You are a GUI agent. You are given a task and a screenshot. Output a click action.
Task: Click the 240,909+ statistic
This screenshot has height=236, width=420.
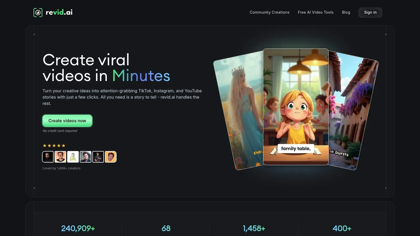[78, 228]
